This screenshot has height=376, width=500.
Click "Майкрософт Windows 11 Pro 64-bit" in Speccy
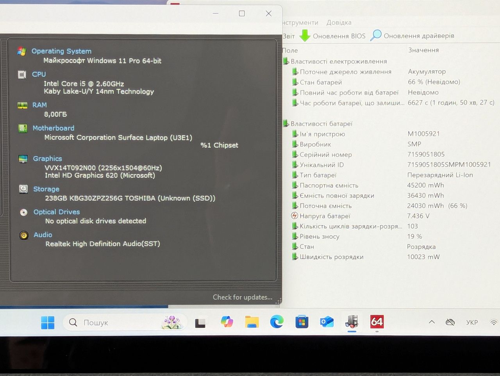tap(102, 61)
